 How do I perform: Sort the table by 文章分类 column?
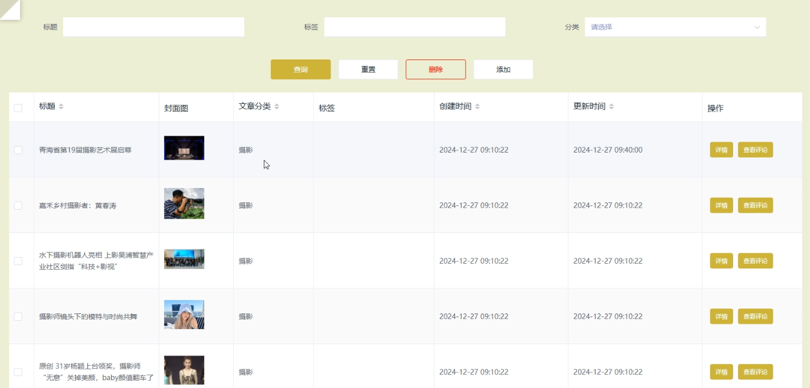[276, 106]
